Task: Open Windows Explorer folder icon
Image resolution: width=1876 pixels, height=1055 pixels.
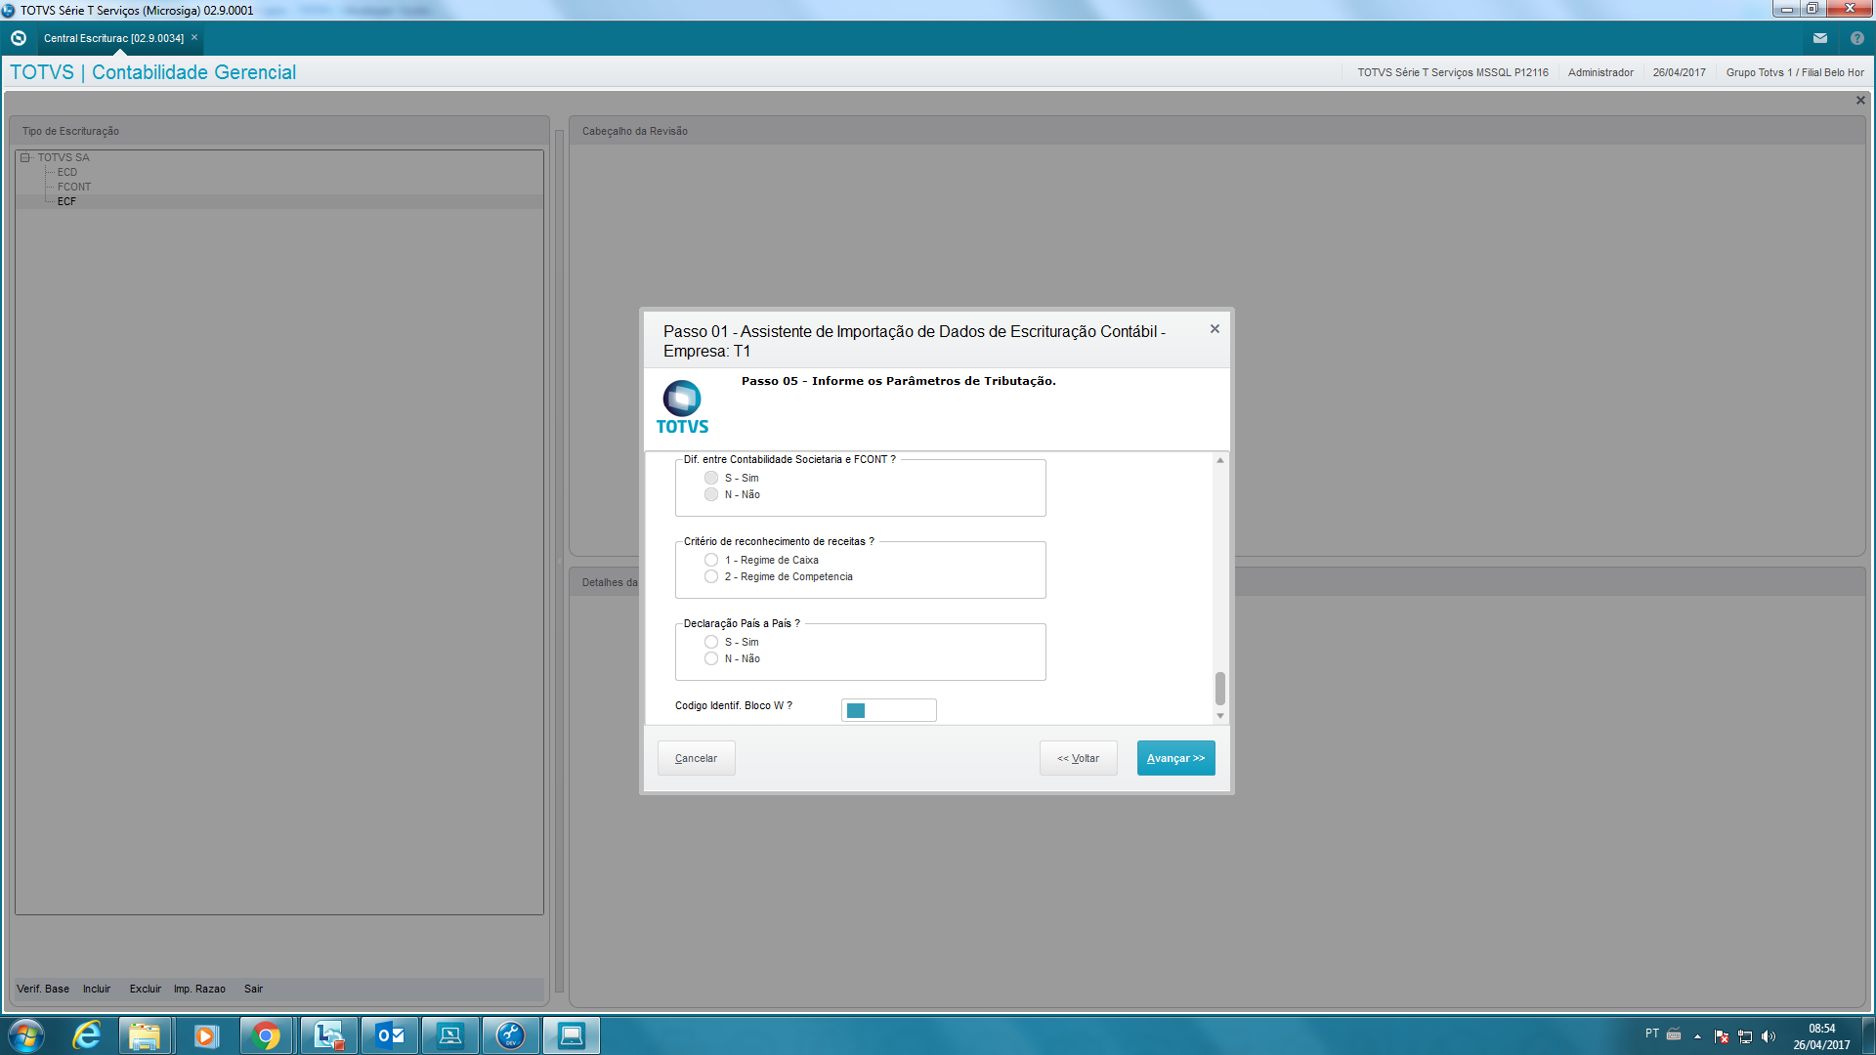Action: click(145, 1035)
